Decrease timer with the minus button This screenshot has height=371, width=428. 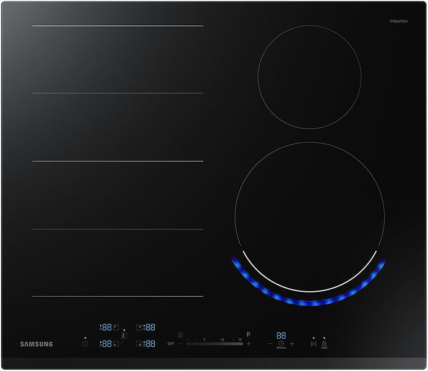(270, 343)
